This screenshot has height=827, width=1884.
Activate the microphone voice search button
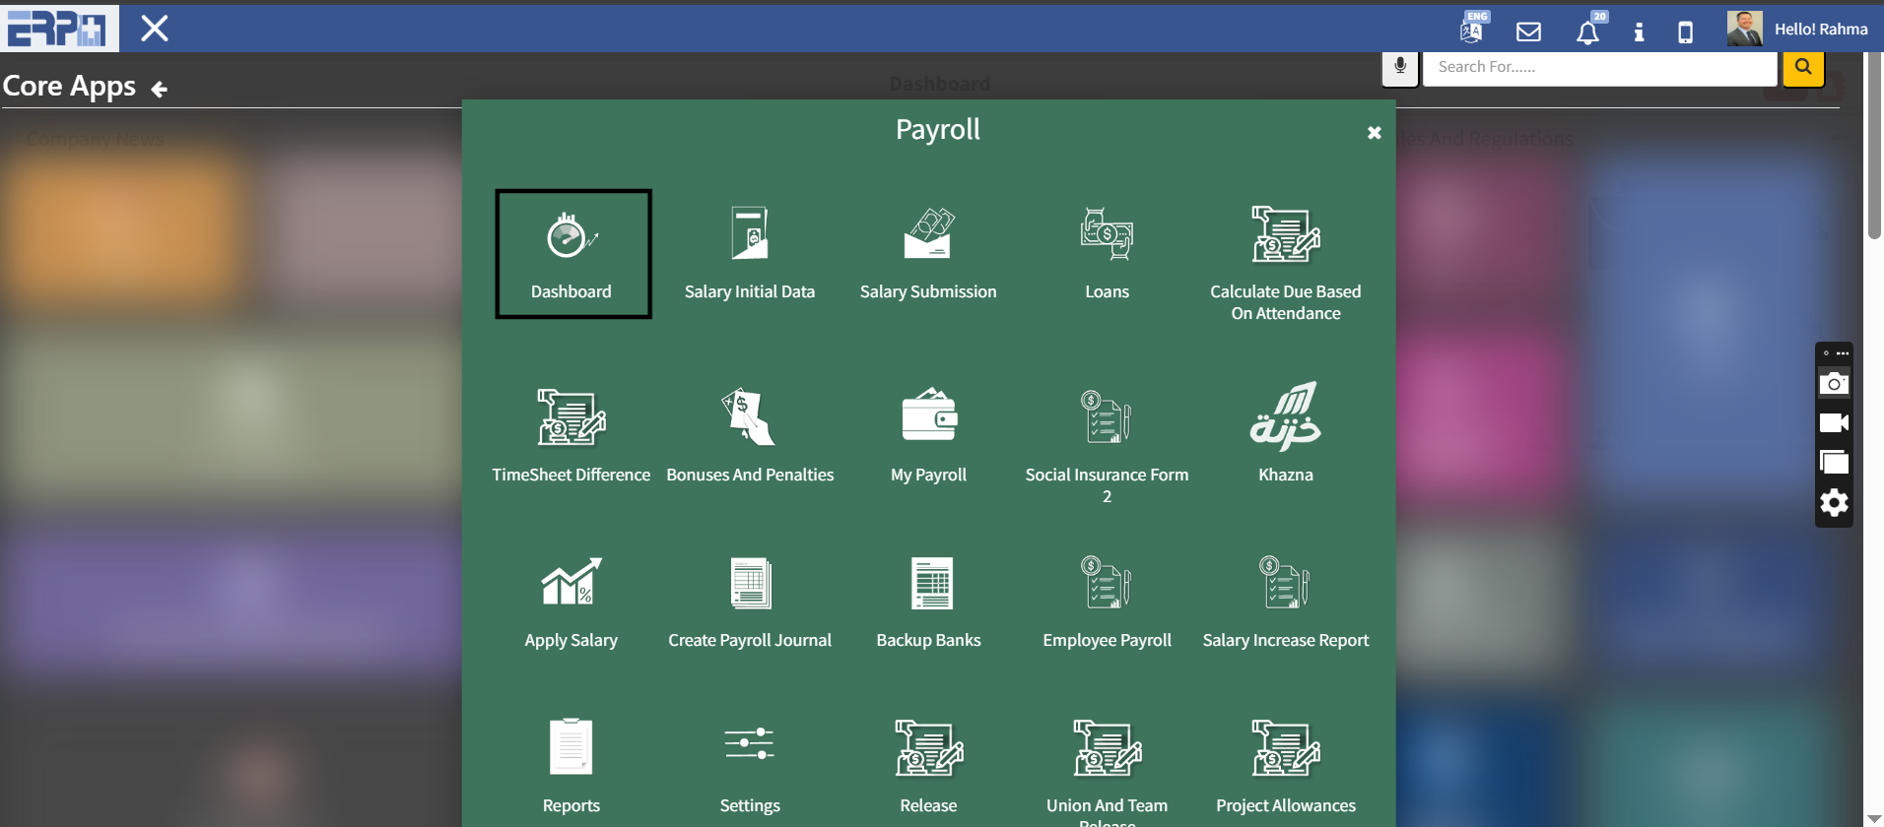1399,67
